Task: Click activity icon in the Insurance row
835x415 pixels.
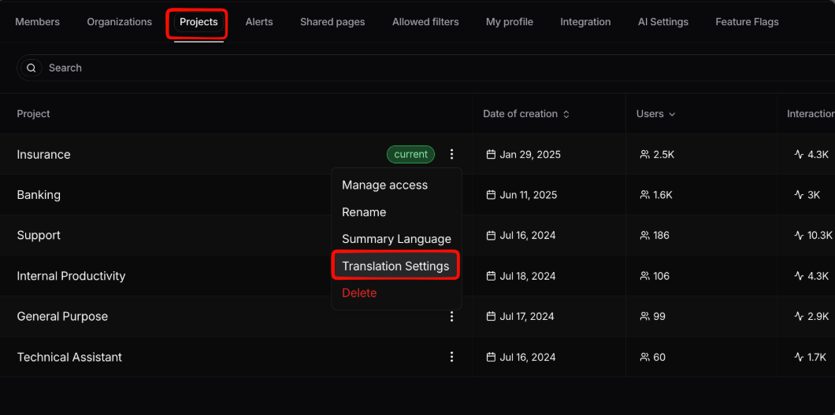Action: [799, 155]
